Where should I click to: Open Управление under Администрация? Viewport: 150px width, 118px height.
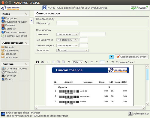[10, 50]
